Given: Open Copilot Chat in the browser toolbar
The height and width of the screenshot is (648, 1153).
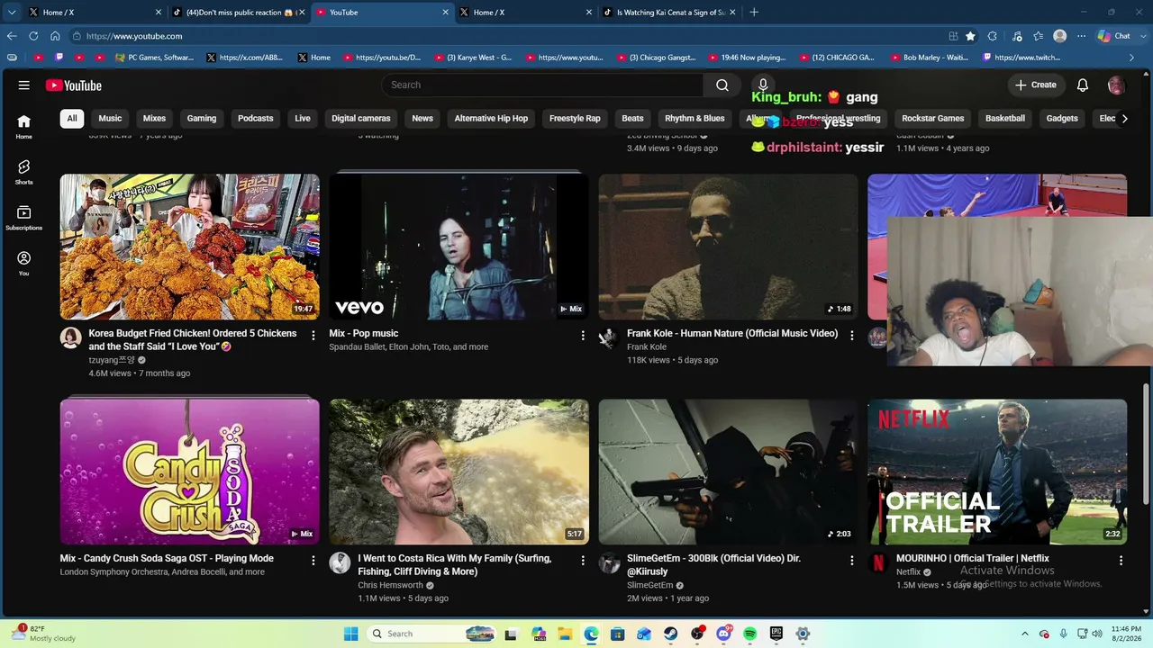Looking at the screenshot, I should 1114,36.
